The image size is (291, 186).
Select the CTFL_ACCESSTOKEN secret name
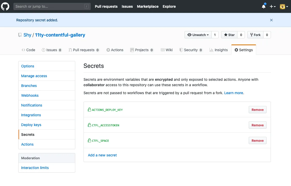pyautogui.click(x=106, y=125)
